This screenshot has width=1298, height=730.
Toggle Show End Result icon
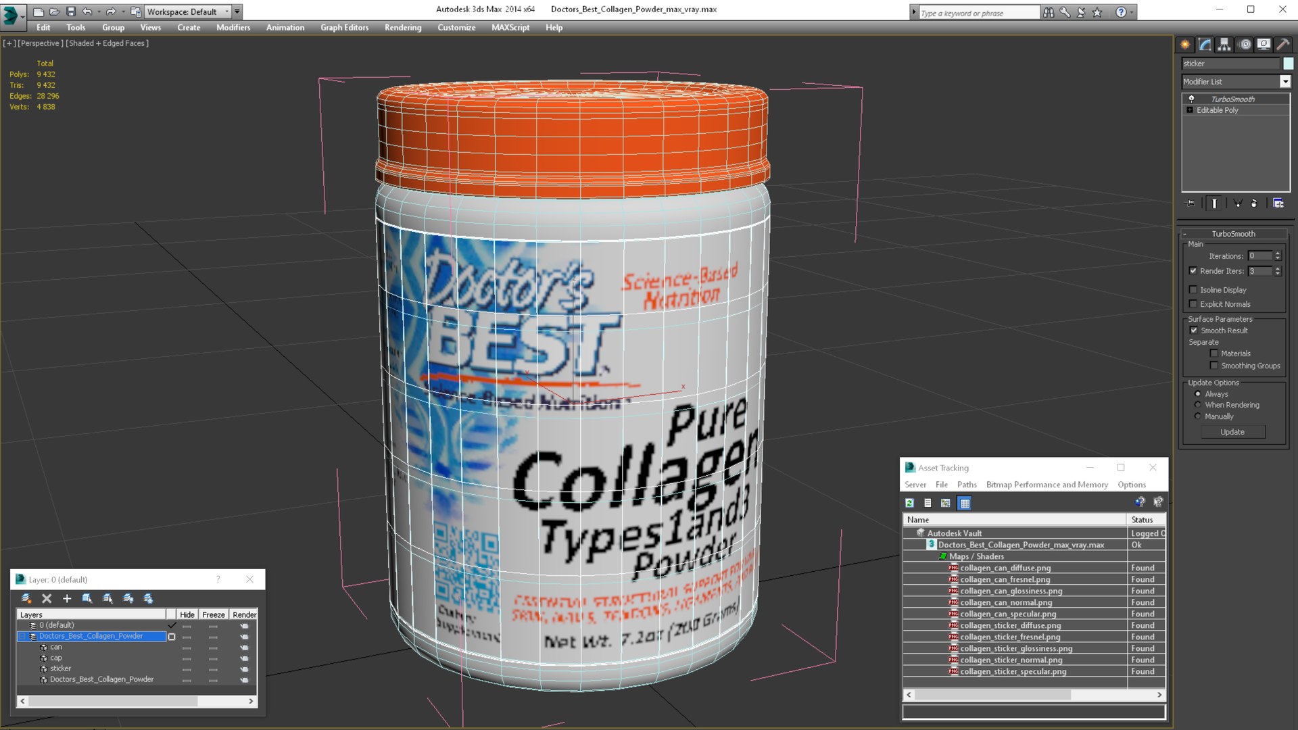click(x=1214, y=203)
